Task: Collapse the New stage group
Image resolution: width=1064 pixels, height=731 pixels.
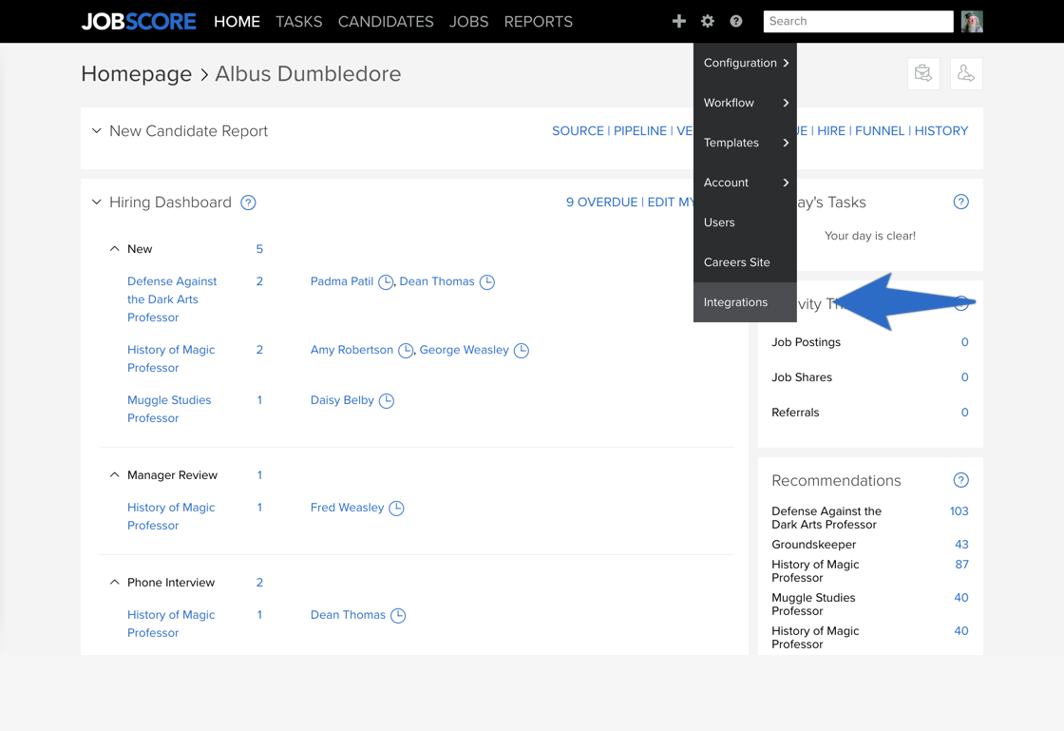Action: 115,249
